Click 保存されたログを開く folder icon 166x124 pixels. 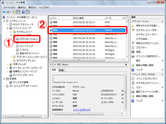[133, 26]
